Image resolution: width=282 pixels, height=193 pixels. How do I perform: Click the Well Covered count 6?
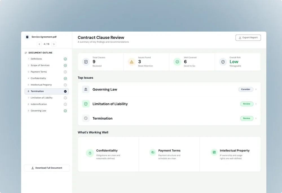[x=185, y=62]
